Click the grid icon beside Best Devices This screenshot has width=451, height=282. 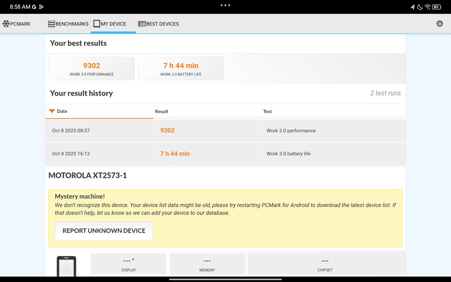pos(142,24)
